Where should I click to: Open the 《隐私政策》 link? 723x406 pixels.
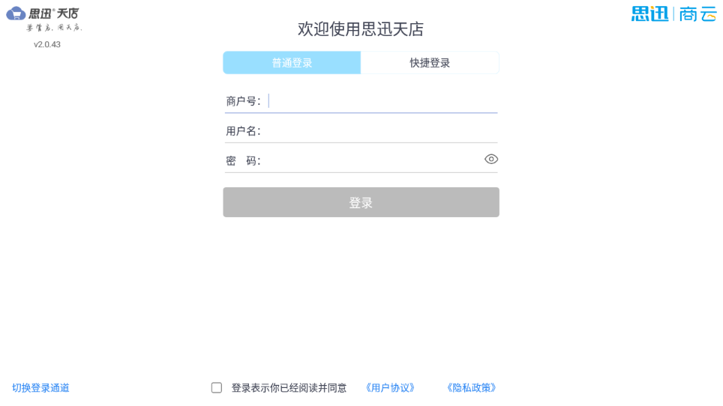(471, 388)
